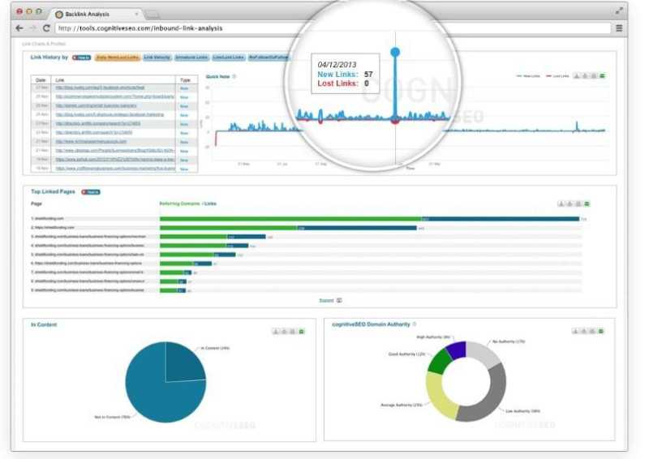Click the red Lost Links point under the spike
This screenshot has width=649, height=459.
tap(395, 121)
